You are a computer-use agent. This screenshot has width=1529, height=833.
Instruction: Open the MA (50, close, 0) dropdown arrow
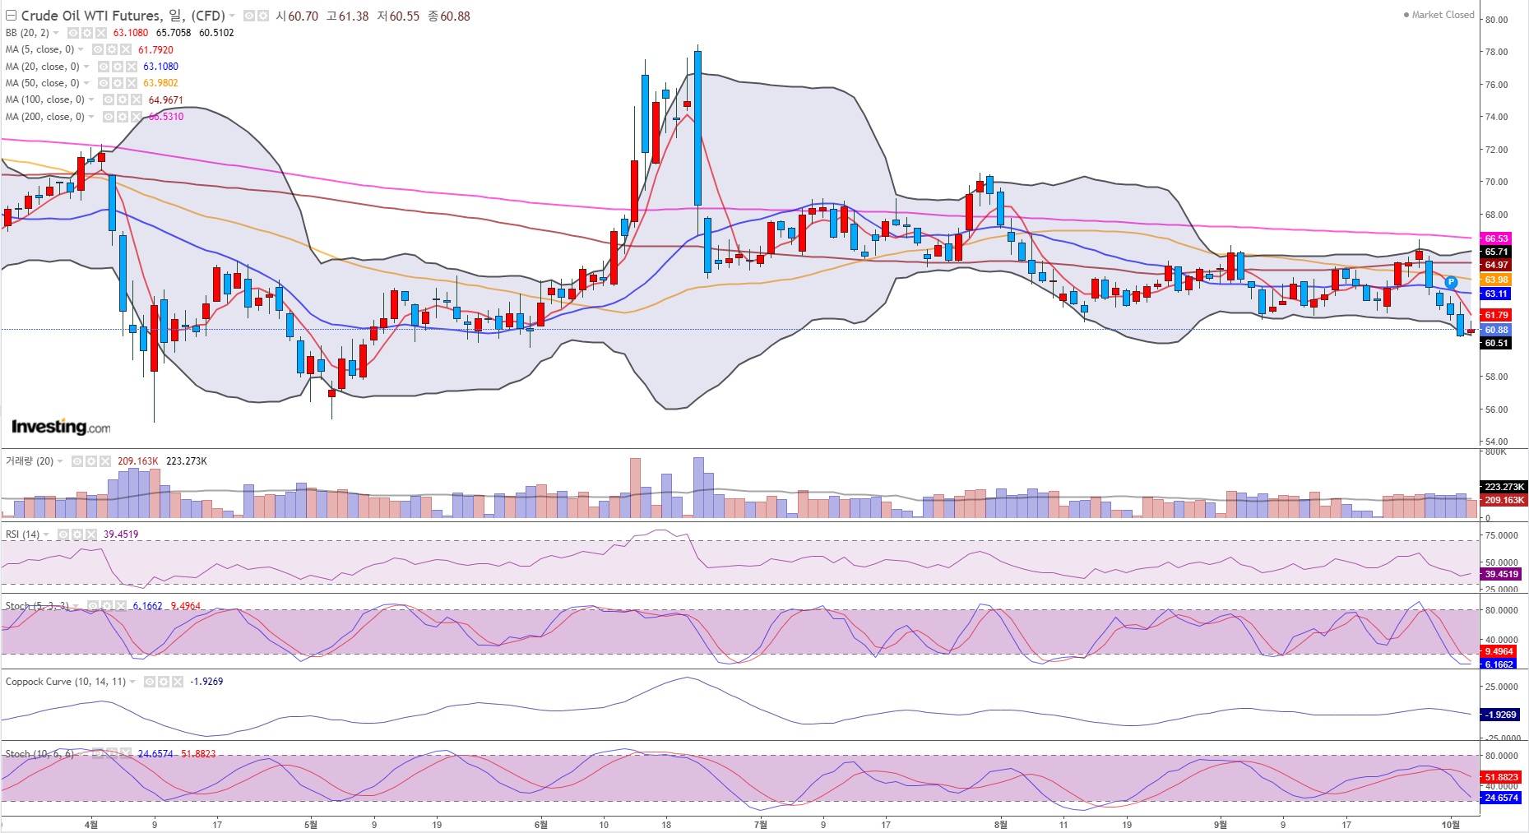[86, 83]
